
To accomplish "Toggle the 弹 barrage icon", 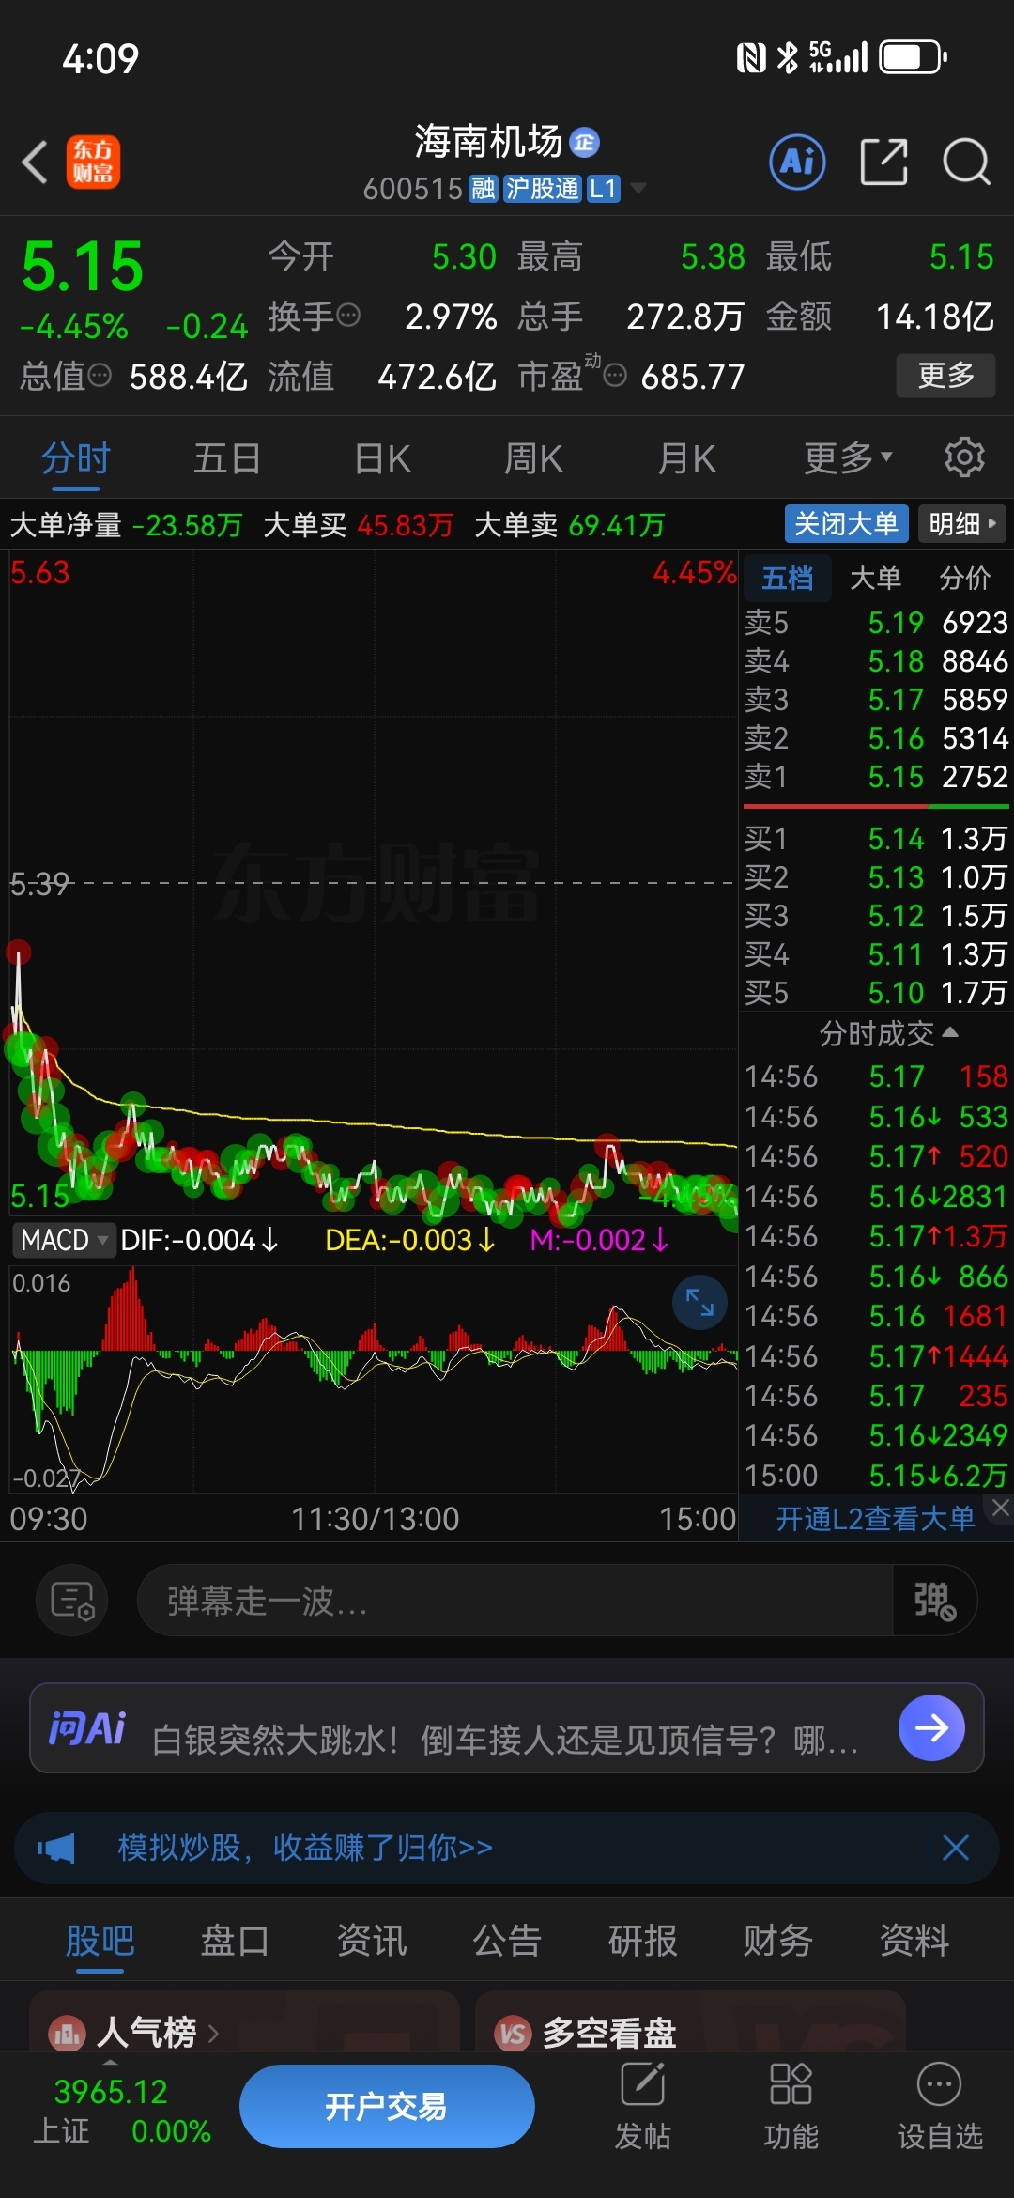I will [934, 1601].
